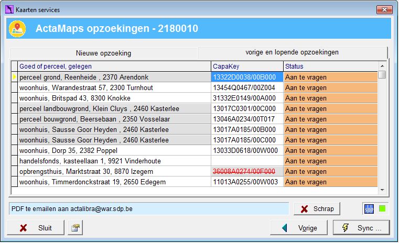The image size is (399, 243).
Task: Click Aan te vragen status for Edegem row
Action: (330, 182)
